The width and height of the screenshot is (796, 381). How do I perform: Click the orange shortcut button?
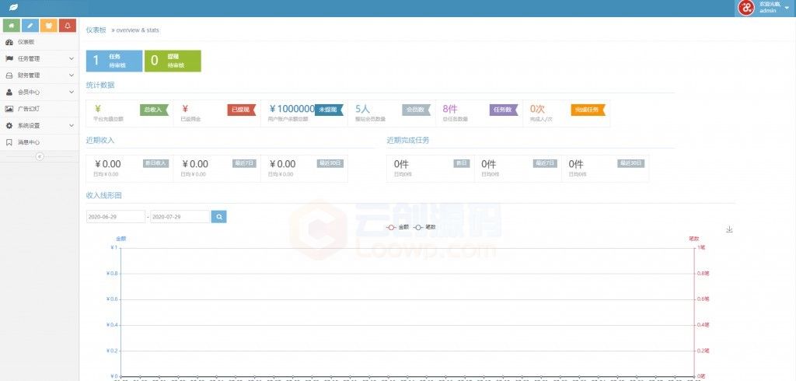49,25
